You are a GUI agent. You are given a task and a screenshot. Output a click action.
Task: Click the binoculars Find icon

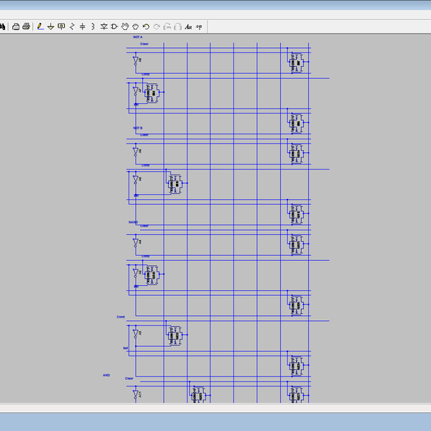coord(3,27)
